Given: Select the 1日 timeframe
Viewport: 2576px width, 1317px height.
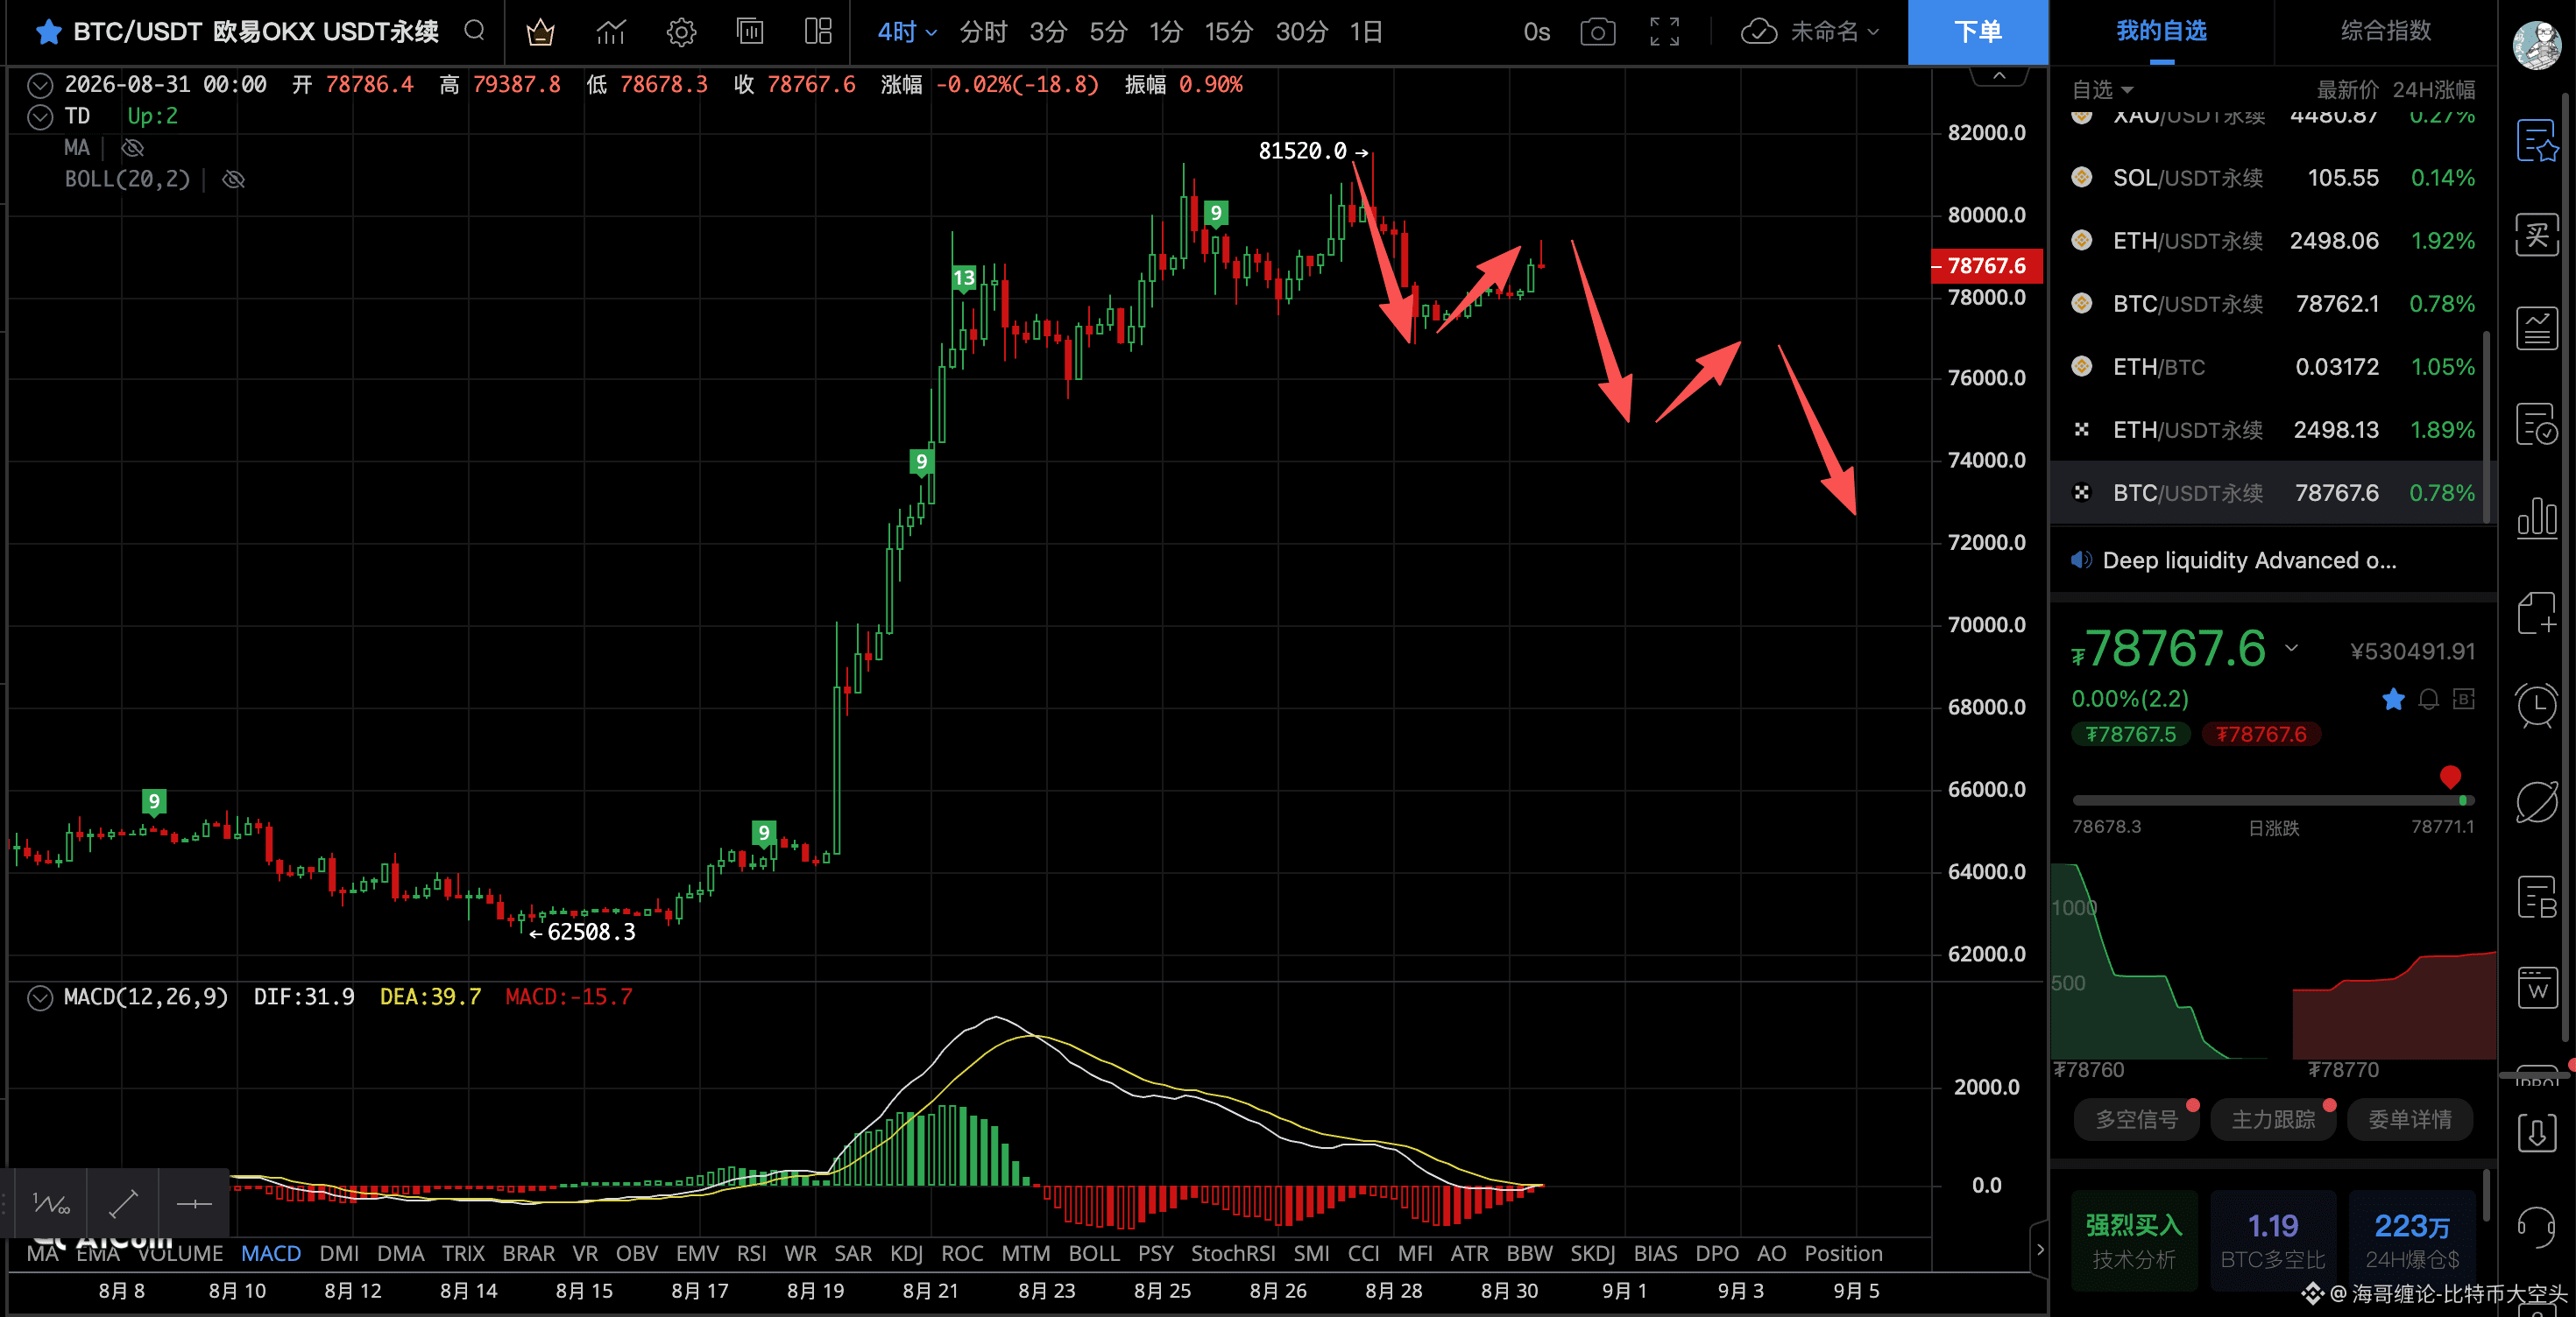Looking at the screenshot, I should click(x=1366, y=32).
